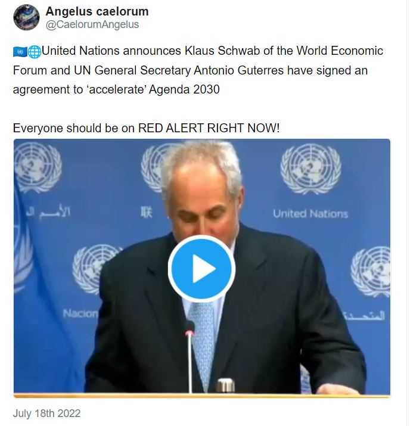
Task: Click the top-left UN emblem in video
Action: coord(38,167)
